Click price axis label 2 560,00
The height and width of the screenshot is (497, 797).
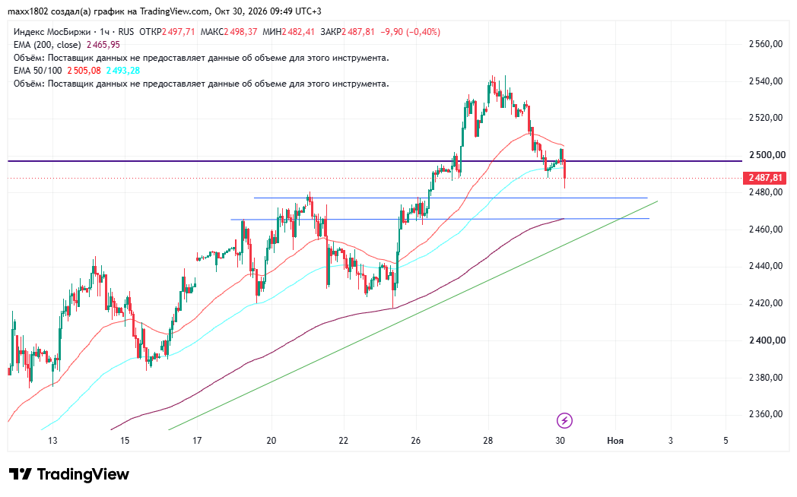click(x=766, y=44)
